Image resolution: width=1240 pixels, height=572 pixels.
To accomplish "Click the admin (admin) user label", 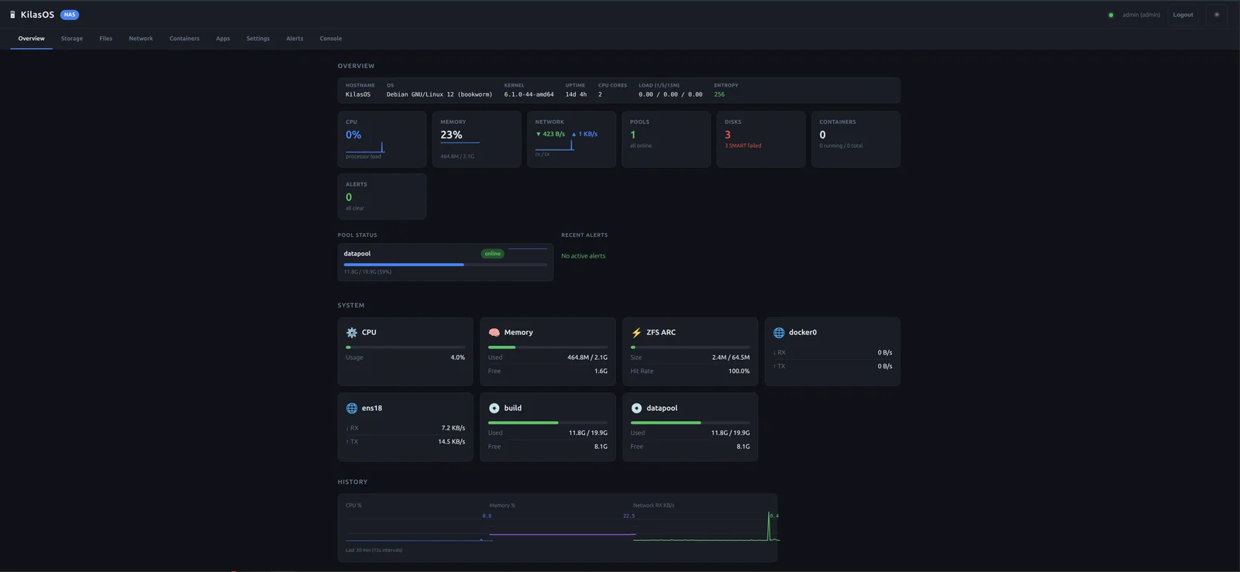I will coord(1142,15).
